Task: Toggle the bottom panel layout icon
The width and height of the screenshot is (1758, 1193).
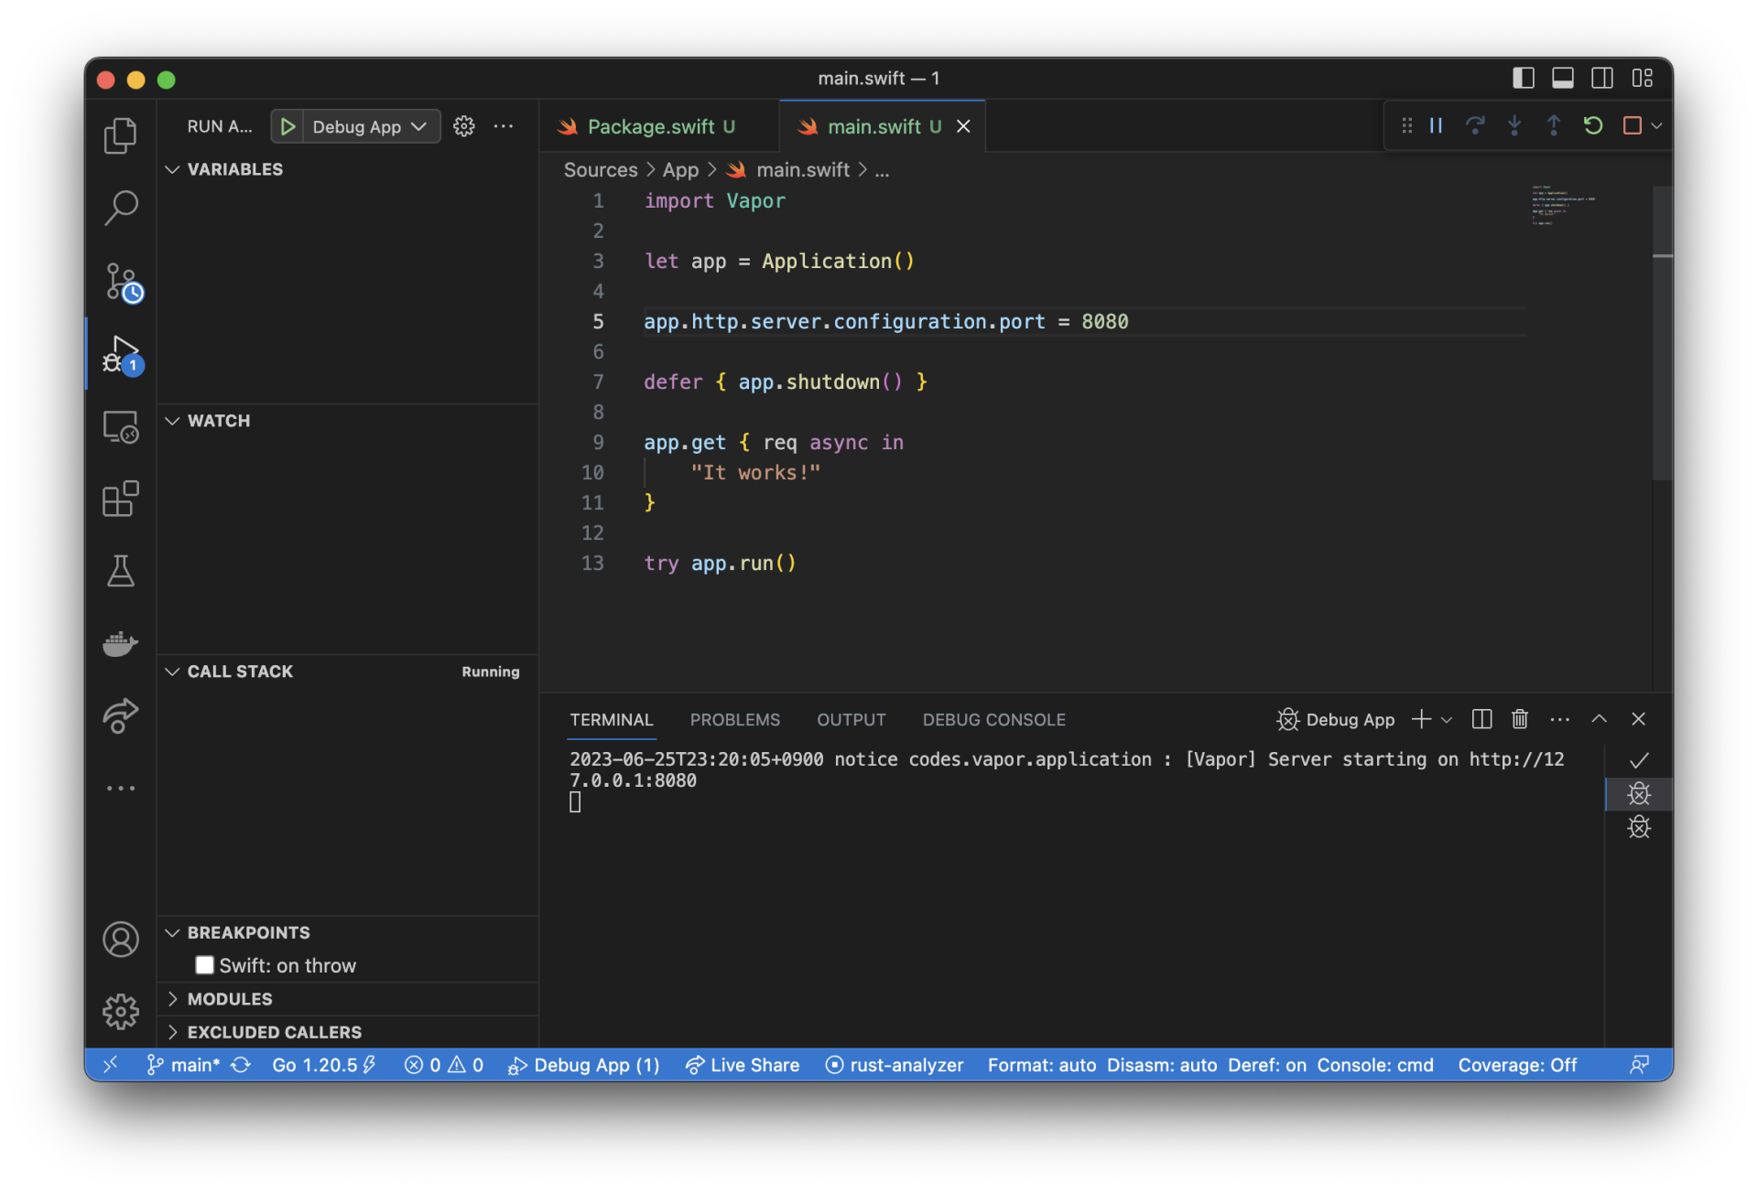Action: [x=1563, y=79]
